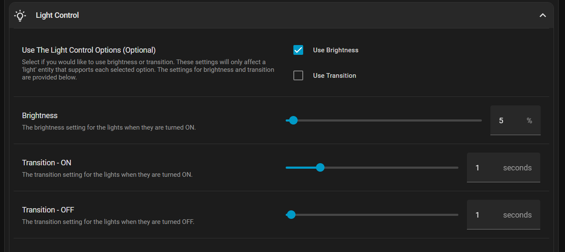Click the Brightness percent input field
The width and height of the screenshot is (565, 252).
point(507,121)
